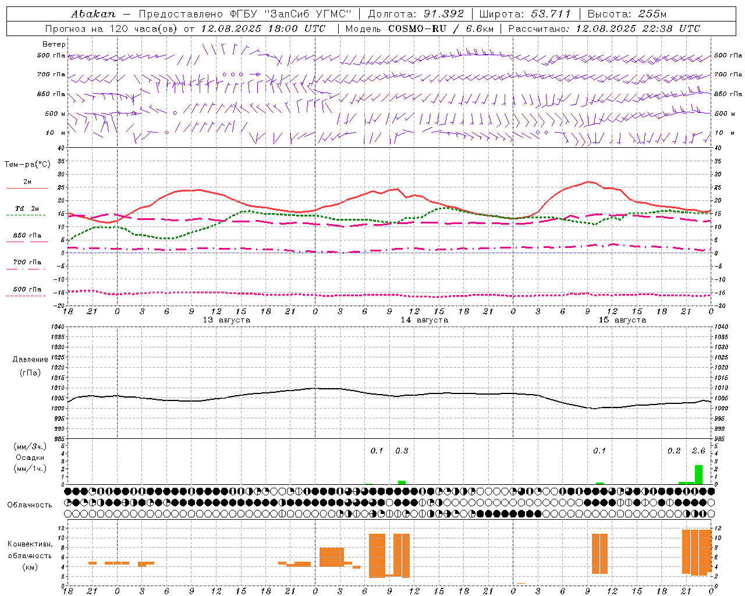The image size is (745, 596).
Task: Click the "(мм/3ч.)" precipitation unit label
Action: (x=29, y=446)
